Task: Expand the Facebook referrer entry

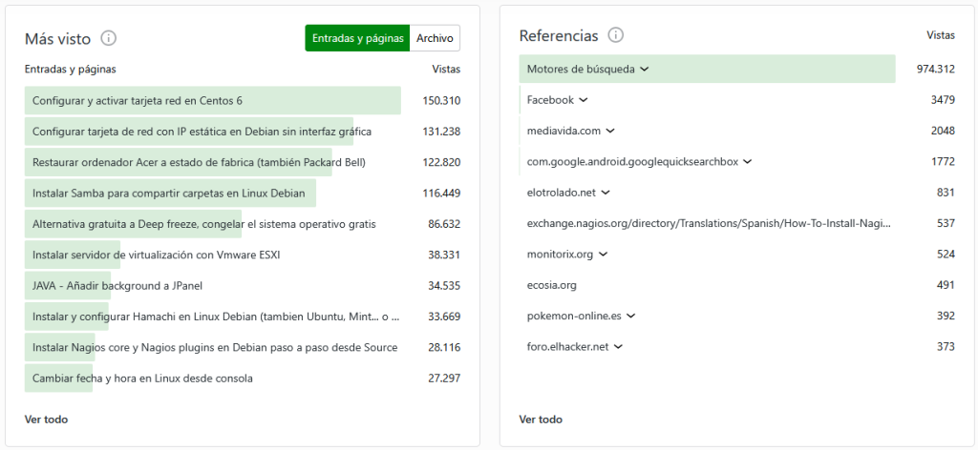Action: pos(584,100)
